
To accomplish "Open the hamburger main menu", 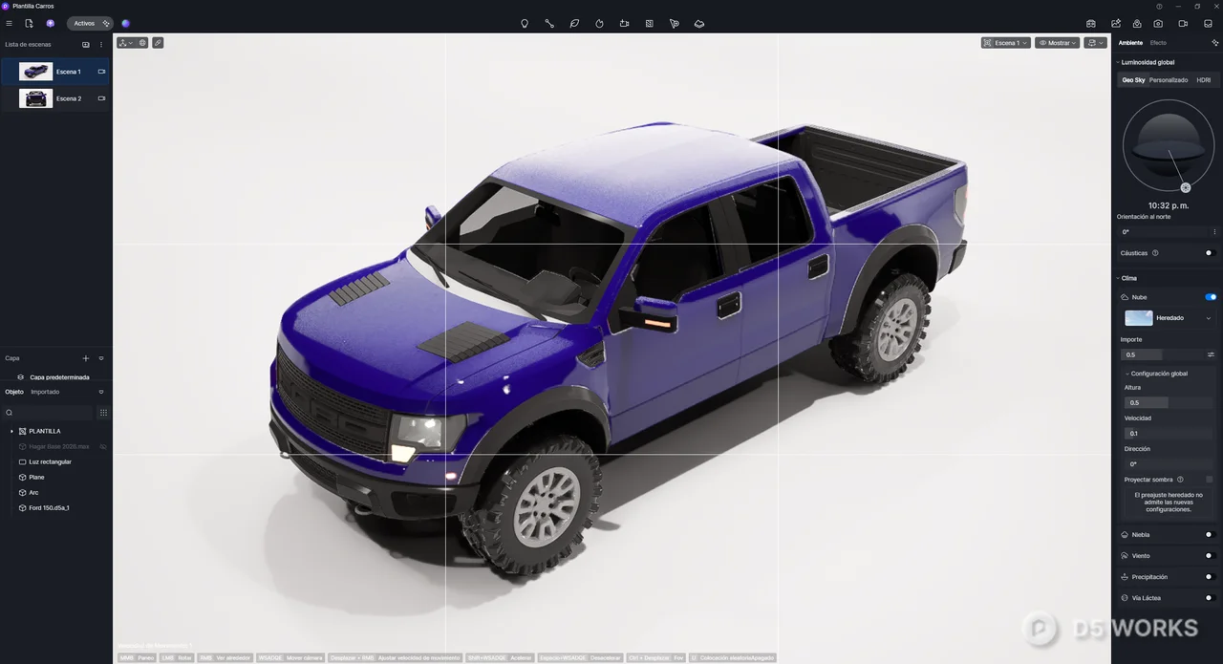I will (x=10, y=23).
